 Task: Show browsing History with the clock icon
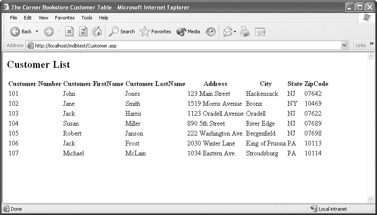pyautogui.click(x=211, y=32)
